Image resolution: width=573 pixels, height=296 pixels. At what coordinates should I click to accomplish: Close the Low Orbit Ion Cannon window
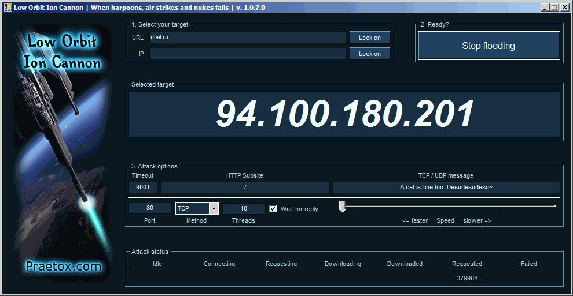coord(564,8)
